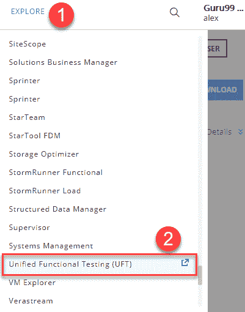Select StarTool FDM
Image resolution: width=245 pixels, height=312 pixels.
[35, 136]
